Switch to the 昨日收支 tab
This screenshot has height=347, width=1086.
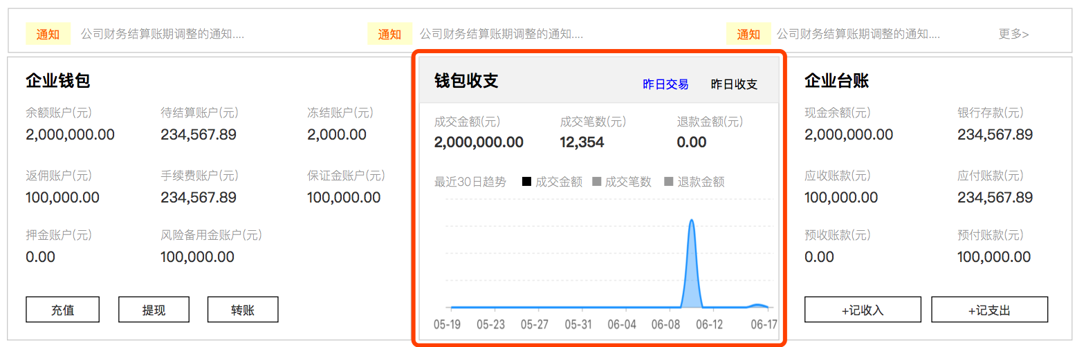734,84
